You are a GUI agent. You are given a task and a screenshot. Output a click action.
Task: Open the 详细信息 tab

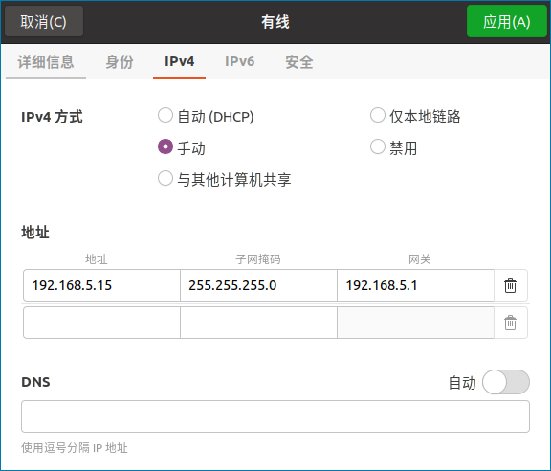pos(46,62)
